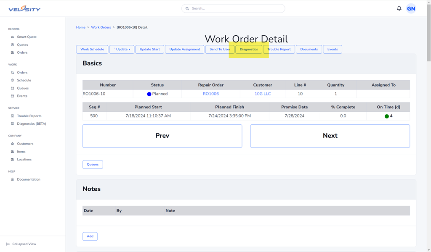The image size is (431, 252).
Task: Go to the previous work order
Action: click(162, 136)
